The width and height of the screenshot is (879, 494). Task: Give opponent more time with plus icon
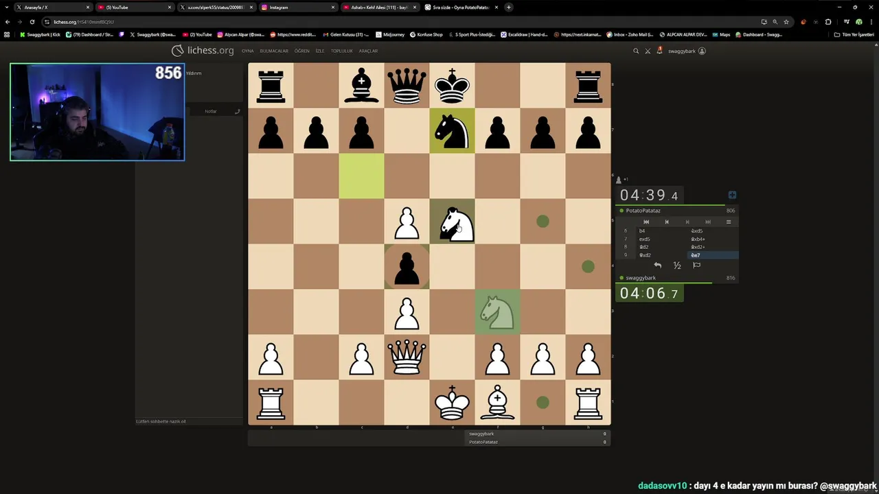(732, 196)
